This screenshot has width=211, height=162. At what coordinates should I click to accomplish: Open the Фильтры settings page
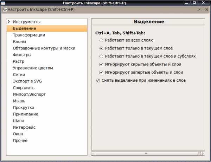(22, 55)
